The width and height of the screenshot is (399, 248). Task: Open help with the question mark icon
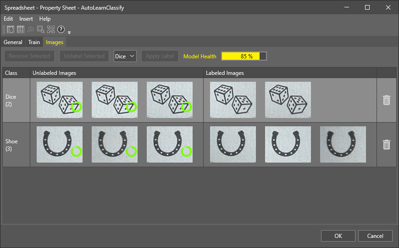point(61,30)
